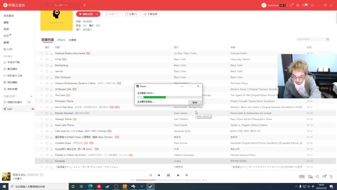This screenshot has height=190, width=337.
Task: Go back with the navigation back arrow
Action: [x=43, y=5]
